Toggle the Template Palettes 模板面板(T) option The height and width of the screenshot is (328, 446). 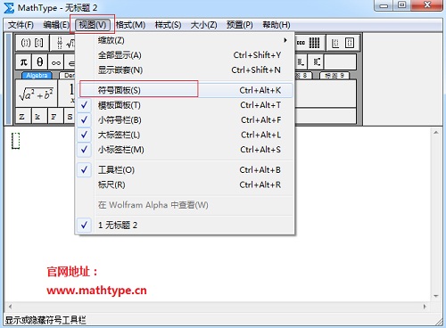click(186, 105)
